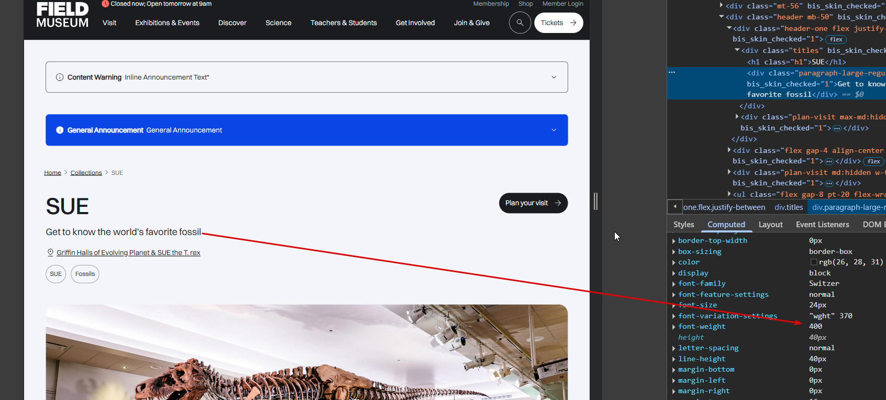Click the SUE tag pill
886x400 pixels.
click(56, 274)
